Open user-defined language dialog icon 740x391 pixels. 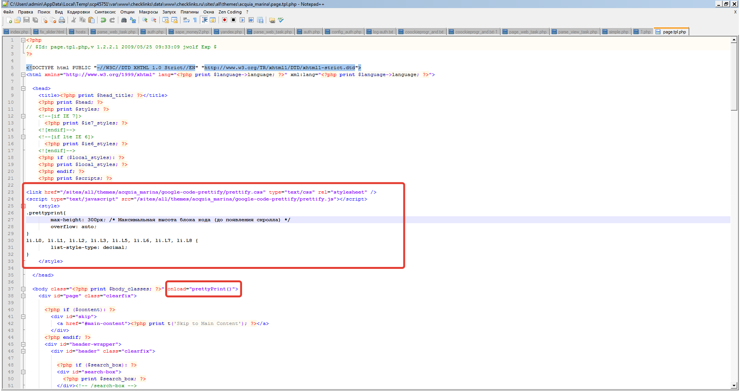click(212, 20)
